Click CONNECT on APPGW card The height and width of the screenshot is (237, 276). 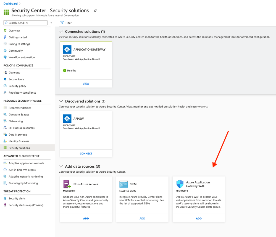pos(86,153)
